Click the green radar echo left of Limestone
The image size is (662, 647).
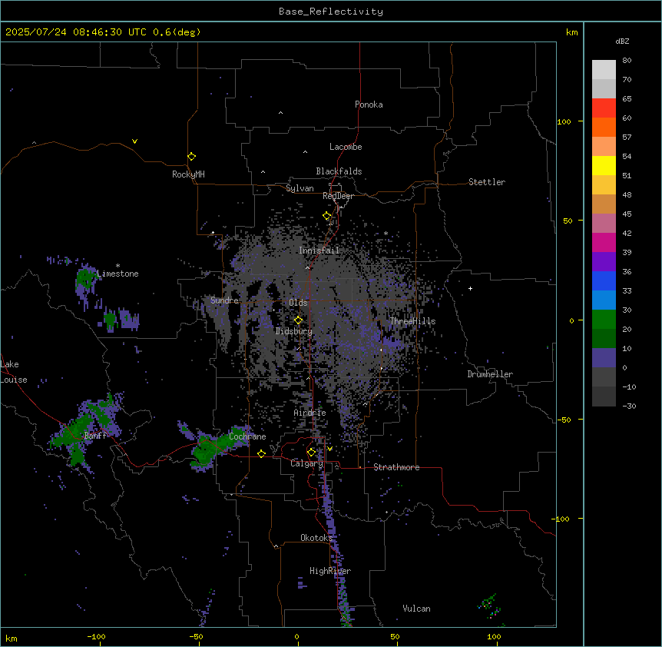86,278
